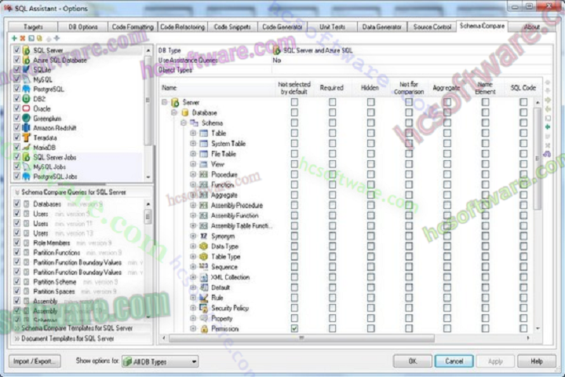
Task: Click the green plus add icon
Action: point(14,38)
